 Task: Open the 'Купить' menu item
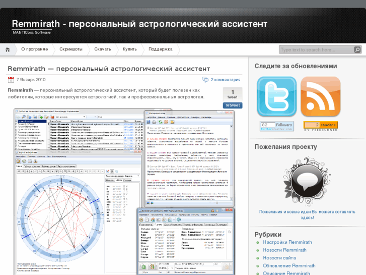click(129, 49)
